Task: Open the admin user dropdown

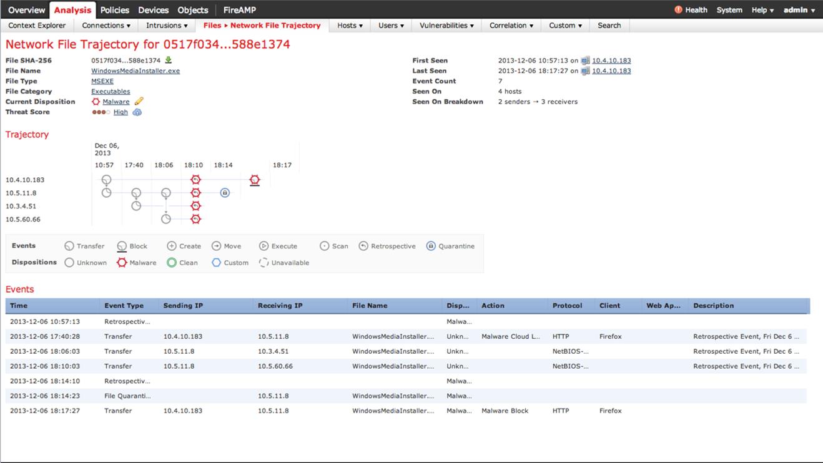Action: pos(799,10)
